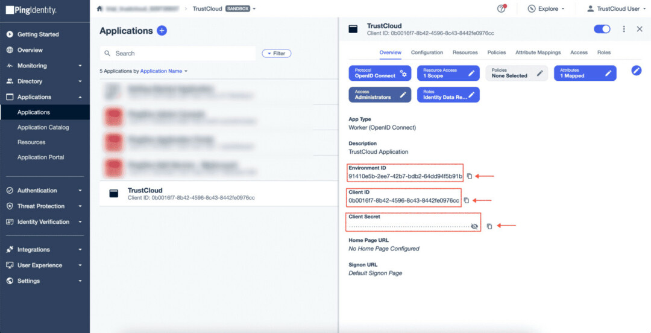The image size is (651, 333).
Task: Edit the Attributes 1 Mapped tile
Action: [585, 73]
